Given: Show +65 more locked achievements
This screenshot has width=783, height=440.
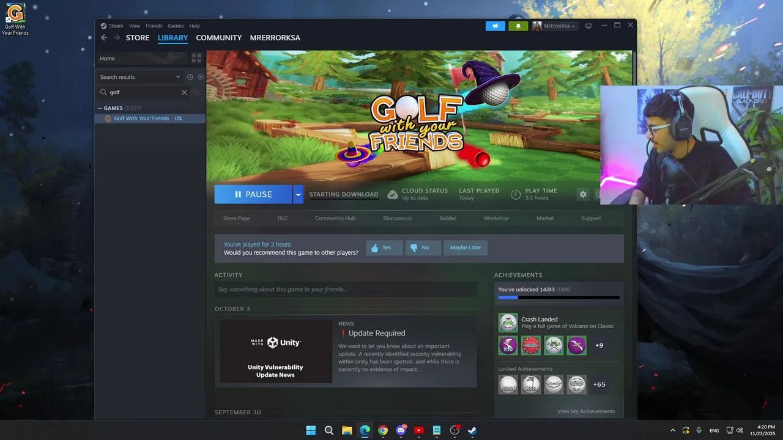Looking at the screenshot, I should tap(599, 384).
